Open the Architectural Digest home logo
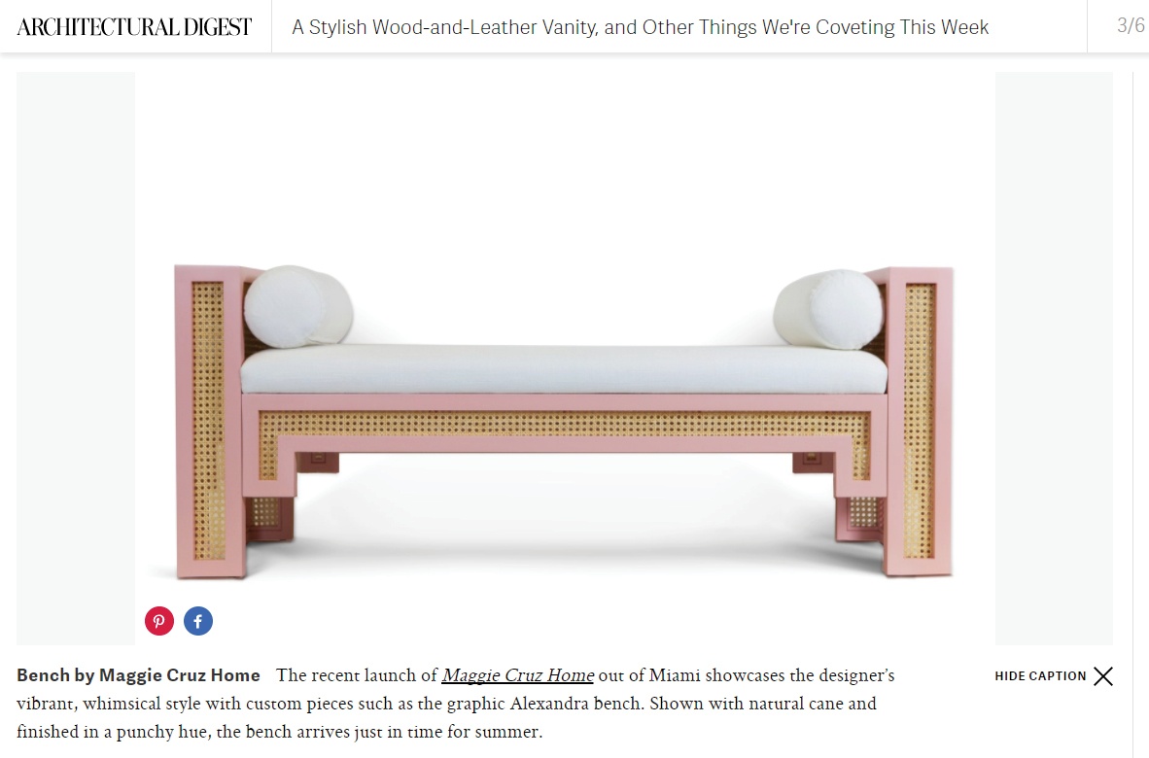 pyautogui.click(x=134, y=27)
